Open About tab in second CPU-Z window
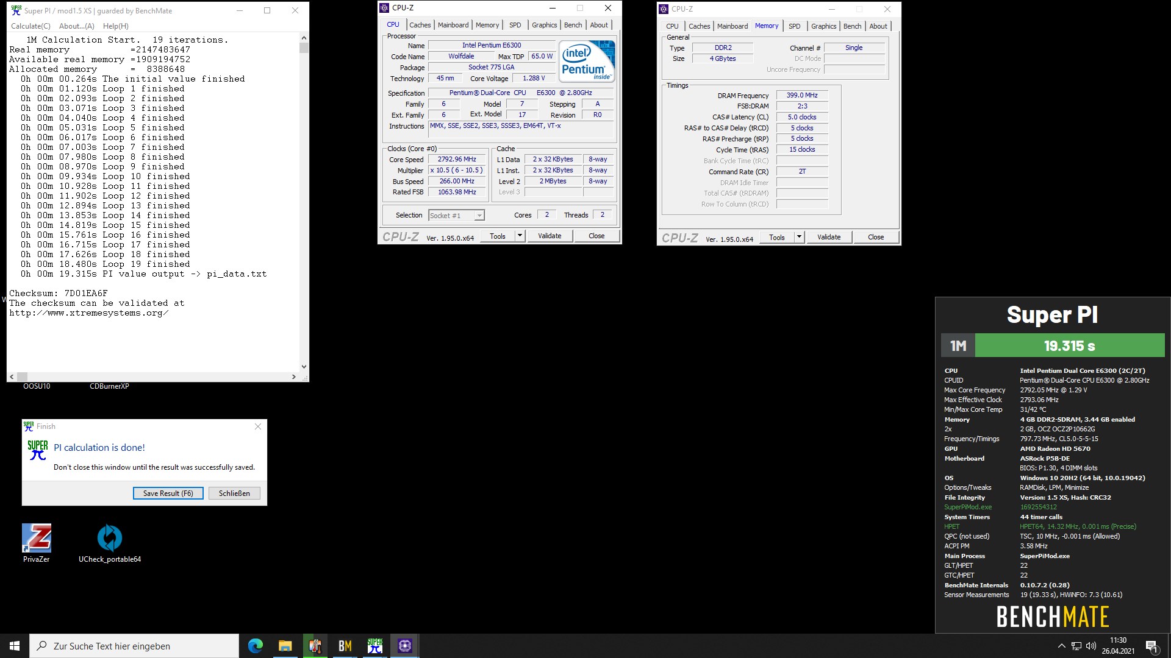 (x=878, y=26)
